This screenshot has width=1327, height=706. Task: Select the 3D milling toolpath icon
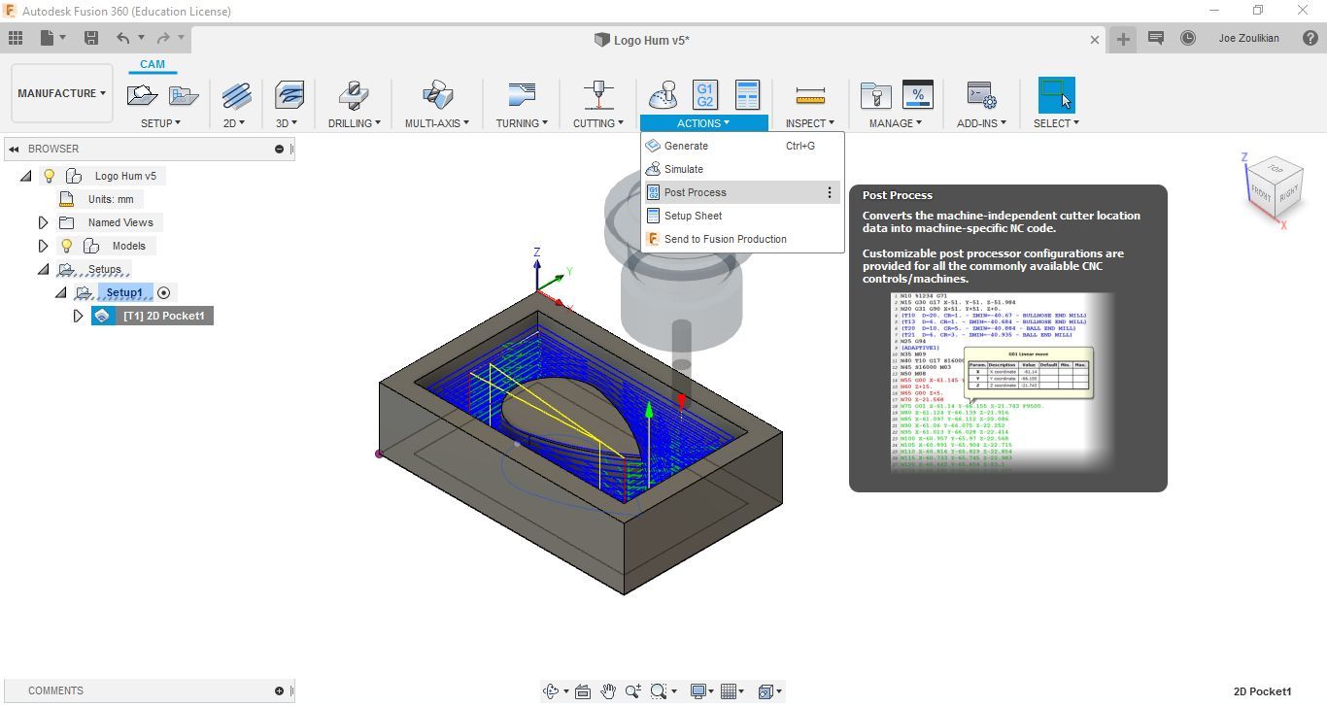[x=289, y=95]
